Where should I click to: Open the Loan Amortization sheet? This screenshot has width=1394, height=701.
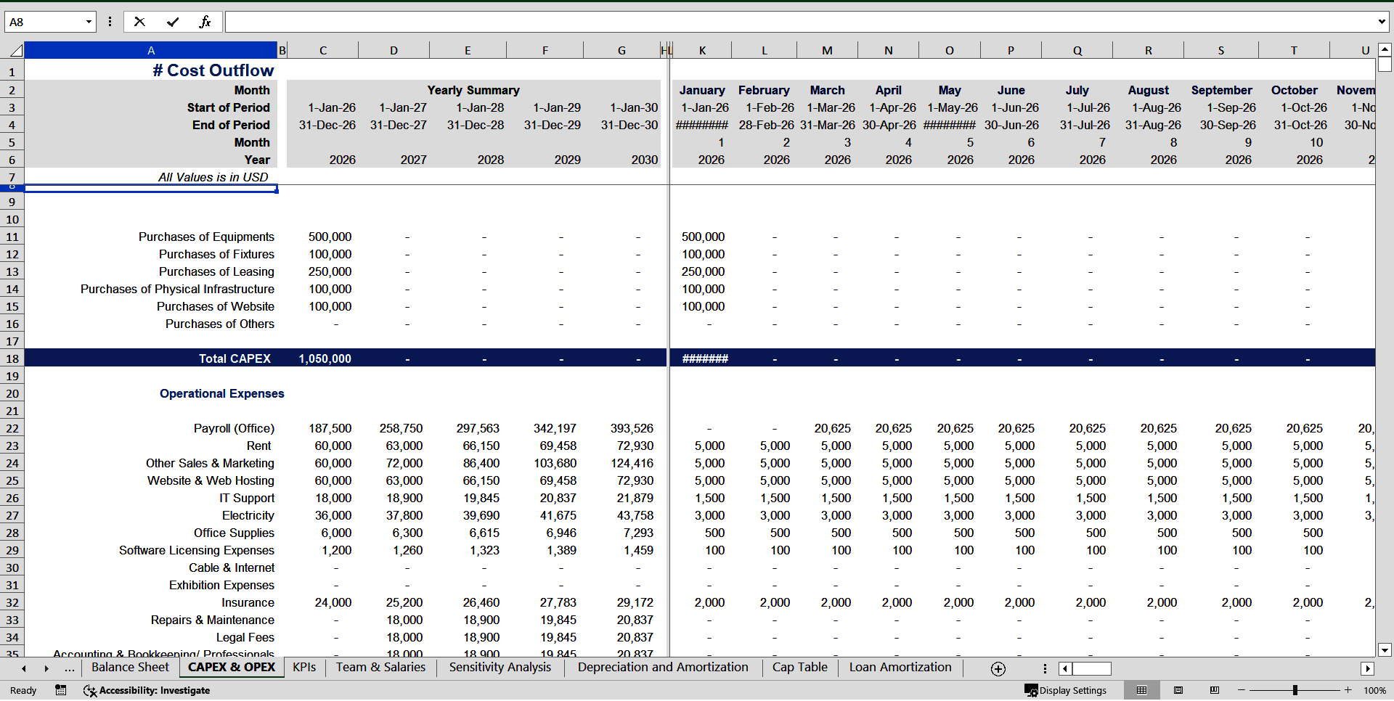tap(900, 668)
